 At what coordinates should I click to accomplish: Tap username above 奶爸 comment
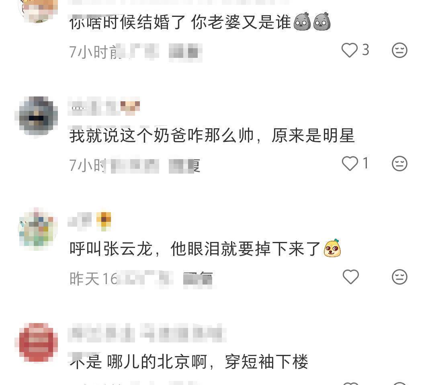tap(104, 106)
